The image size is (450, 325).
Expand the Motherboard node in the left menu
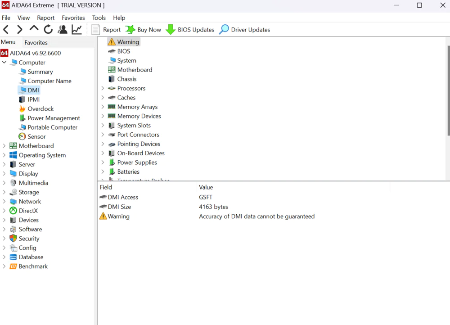click(4, 146)
